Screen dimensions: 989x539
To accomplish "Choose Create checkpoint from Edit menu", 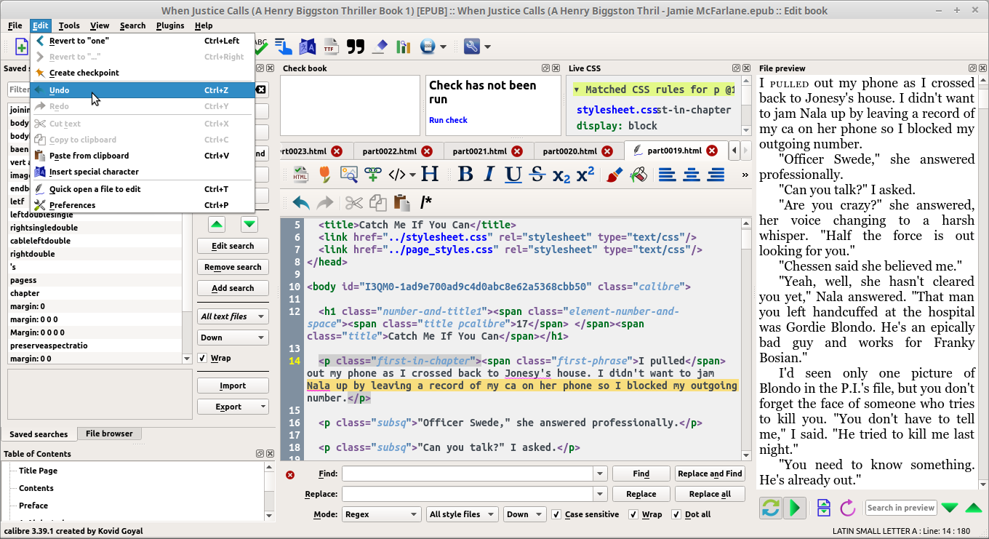I will (84, 73).
